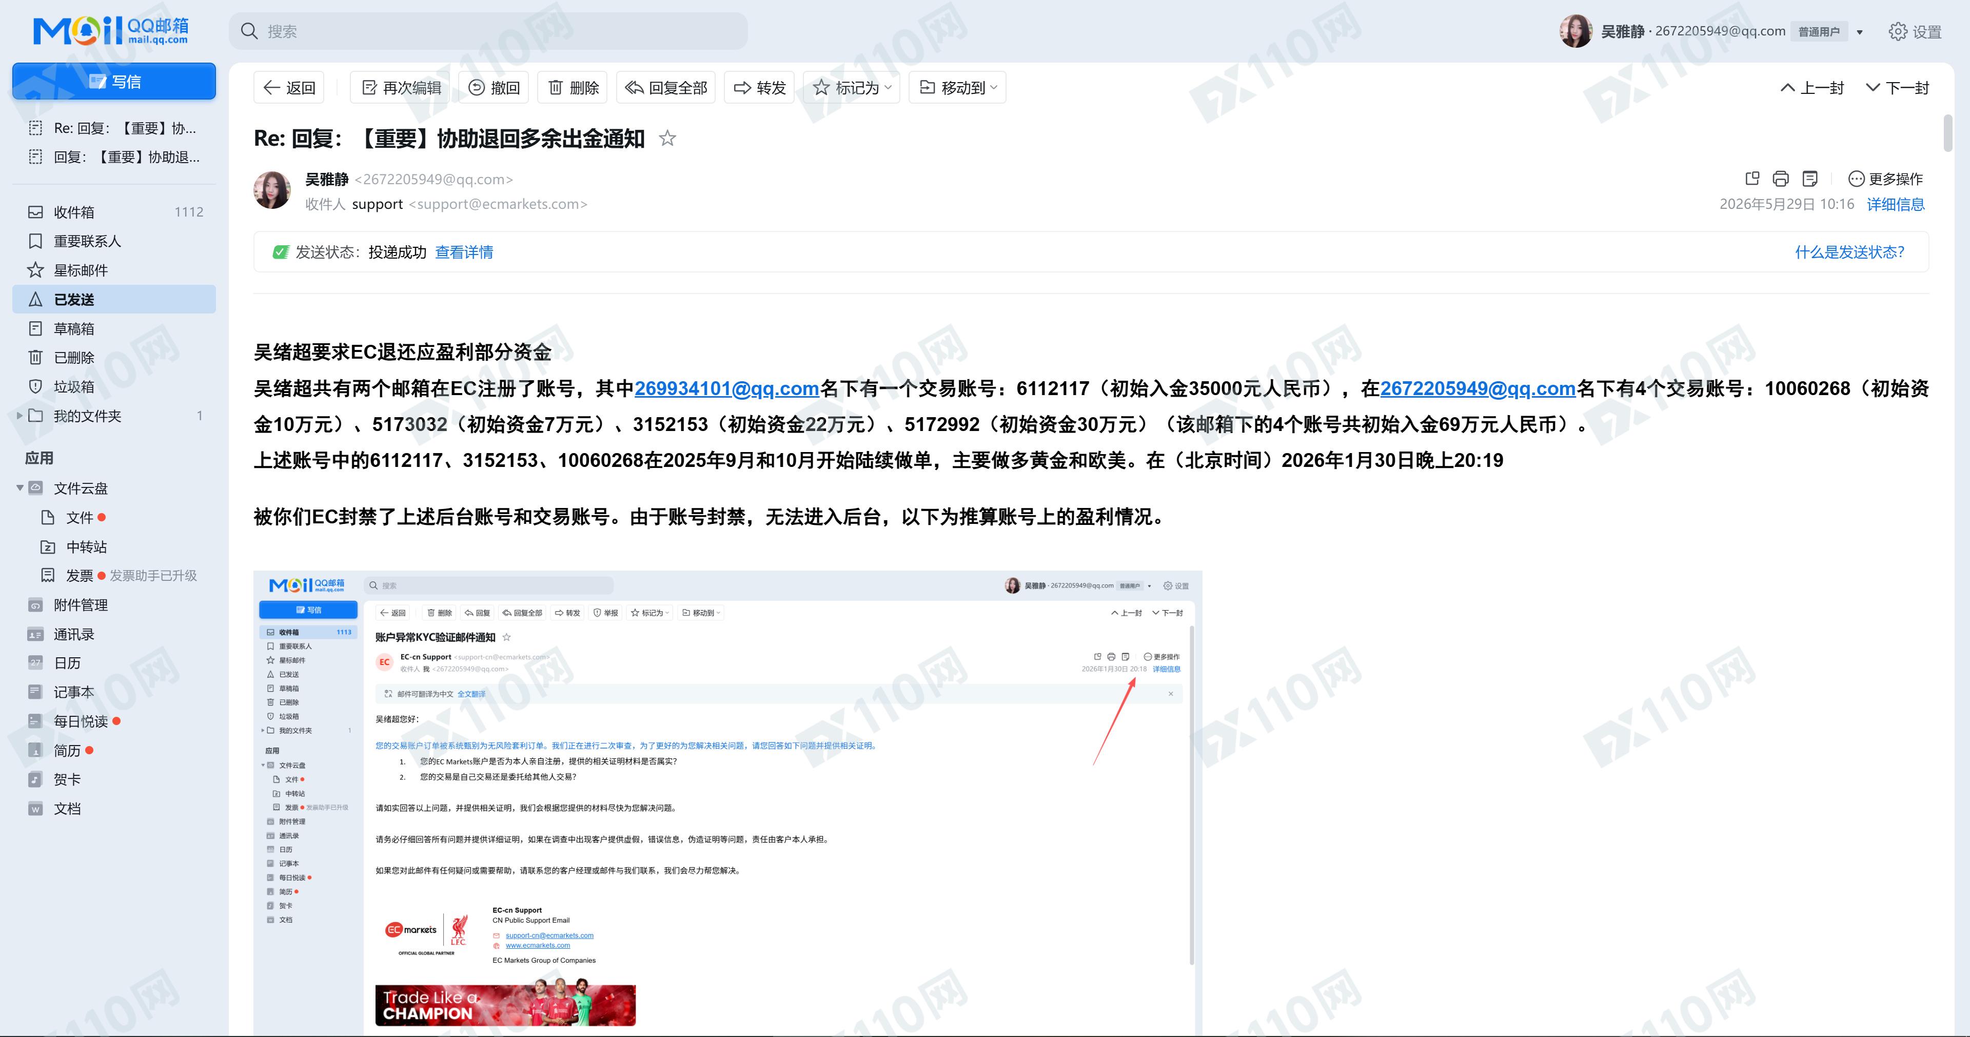Click the QQ邮箱 logo
This screenshot has height=1037, width=1970.
click(x=111, y=31)
